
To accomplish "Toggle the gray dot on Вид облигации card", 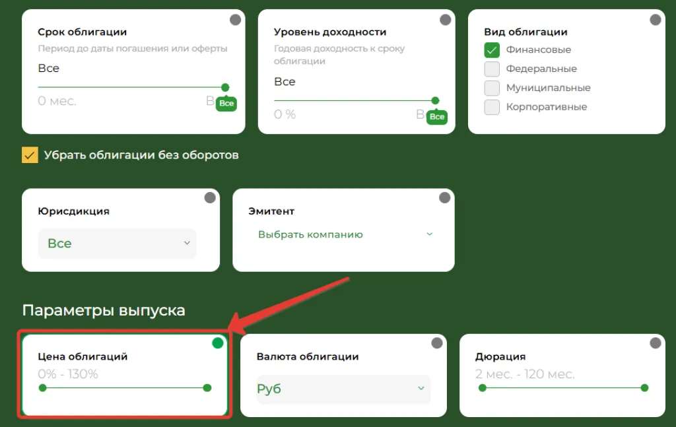I will [x=656, y=20].
